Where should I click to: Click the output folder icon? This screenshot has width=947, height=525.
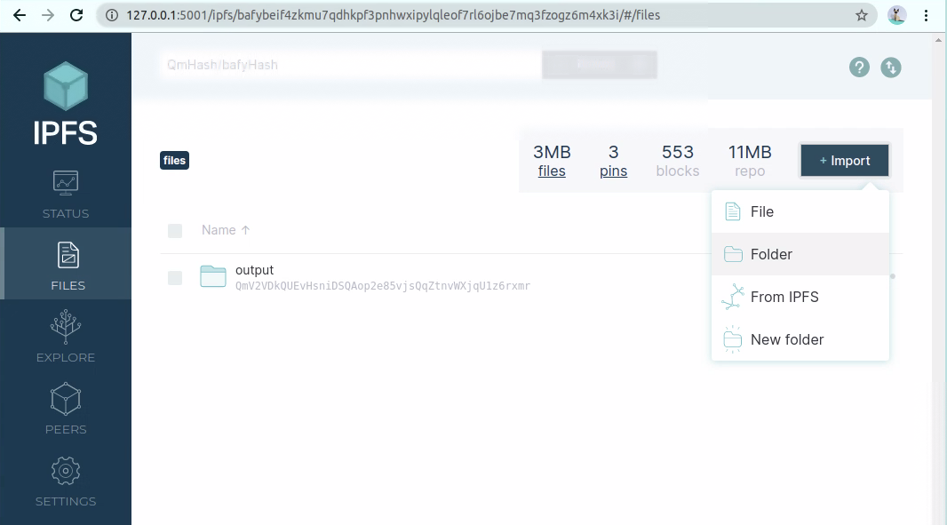[213, 276]
